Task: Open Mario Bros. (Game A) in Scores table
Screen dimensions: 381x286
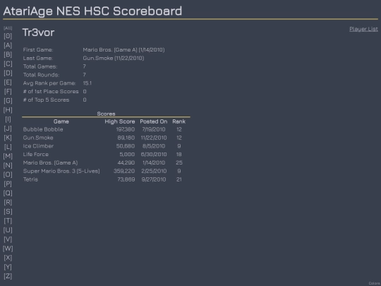Action: 50,162
